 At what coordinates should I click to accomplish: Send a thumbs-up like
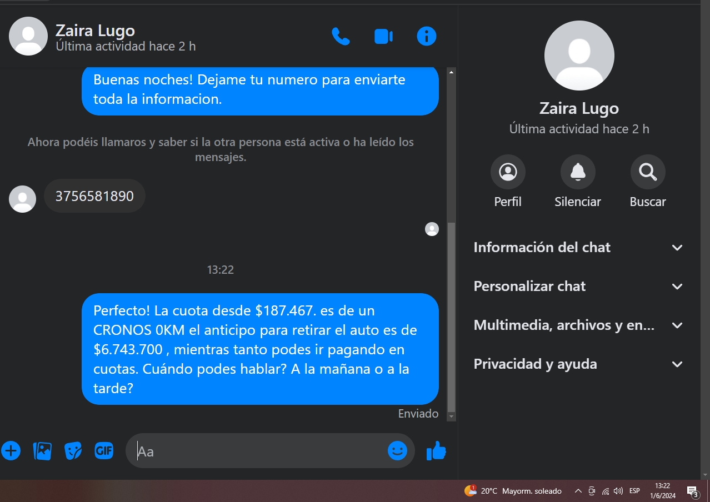[x=436, y=450]
